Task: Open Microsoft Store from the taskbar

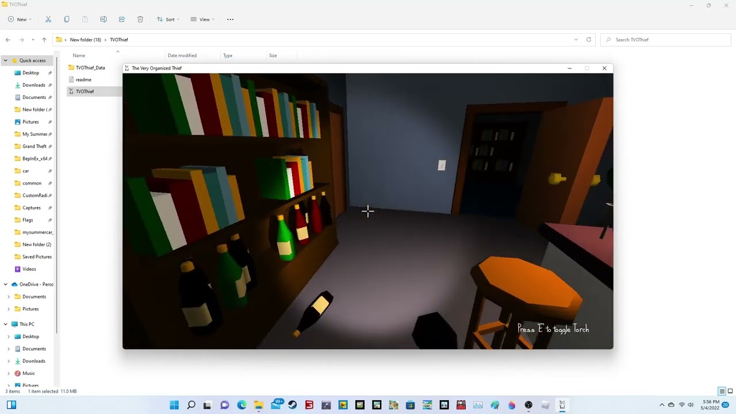Action: [x=410, y=405]
